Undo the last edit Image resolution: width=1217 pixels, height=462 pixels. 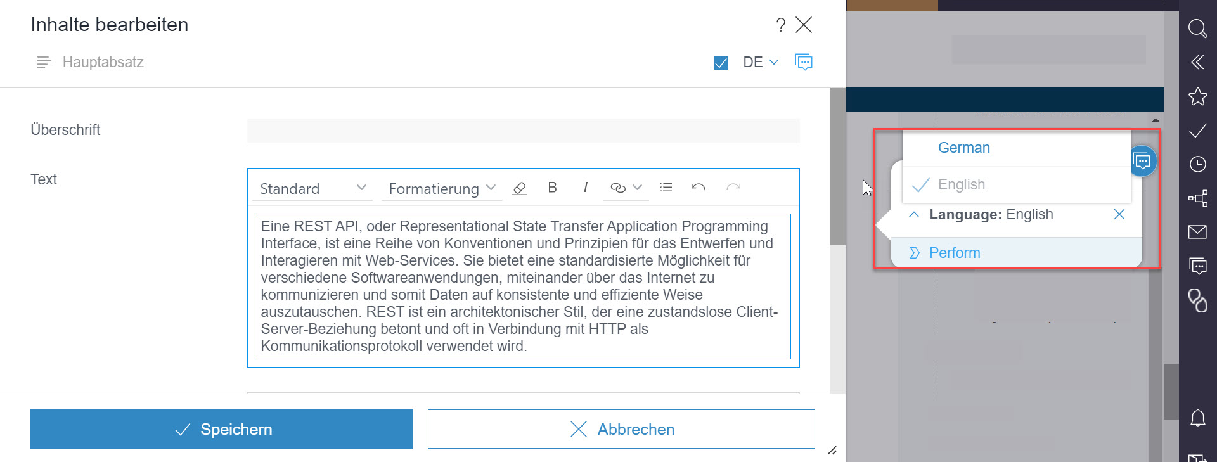click(x=699, y=188)
